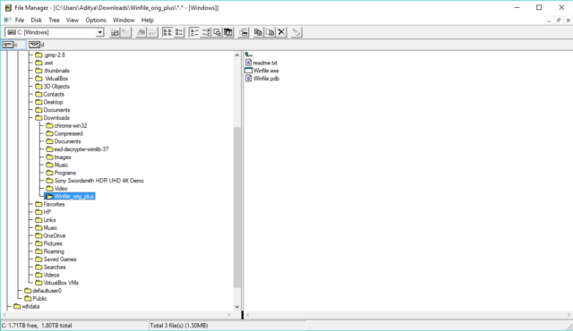Minimize the inner child window button

pyautogui.click(x=549, y=21)
